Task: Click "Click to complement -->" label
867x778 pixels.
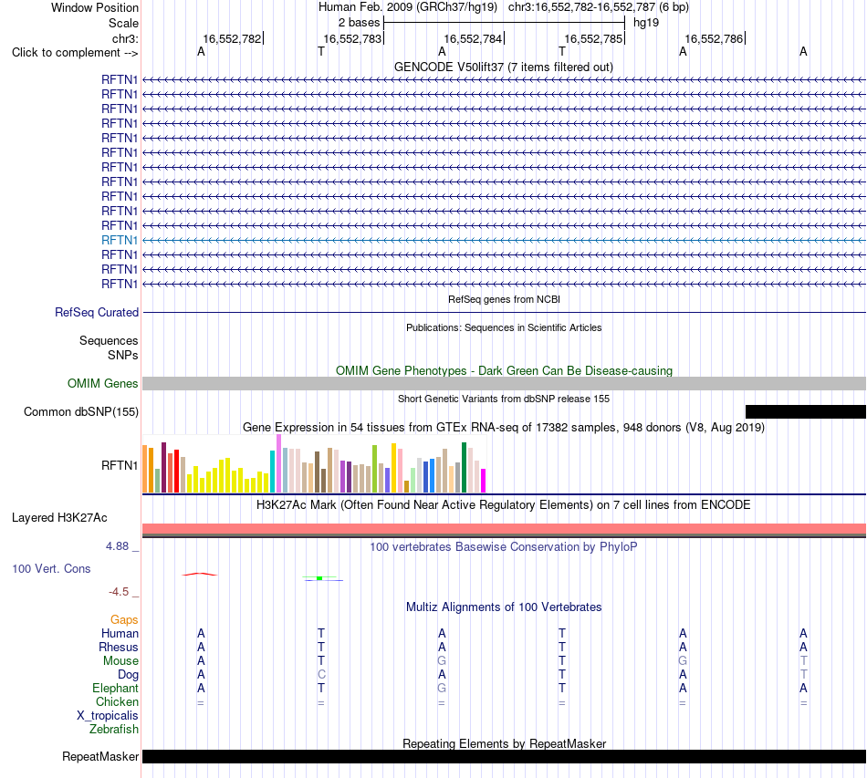Action: pyautogui.click(x=75, y=53)
